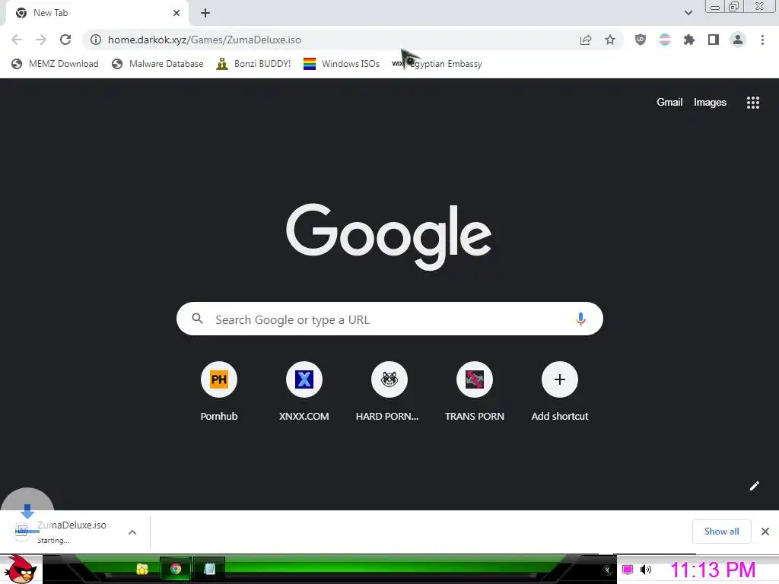Expand ZumaDeluxe.iso download options chevron

tap(132, 532)
